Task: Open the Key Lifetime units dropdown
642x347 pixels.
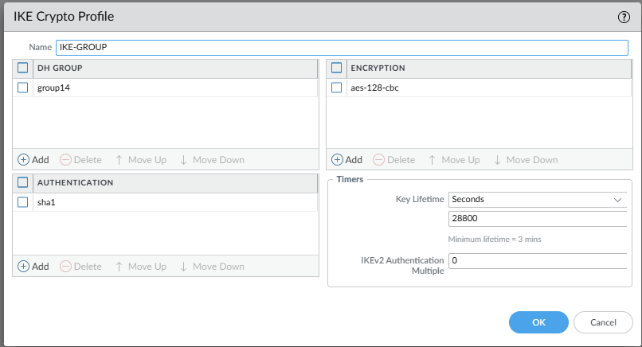Action: pos(538,199)
